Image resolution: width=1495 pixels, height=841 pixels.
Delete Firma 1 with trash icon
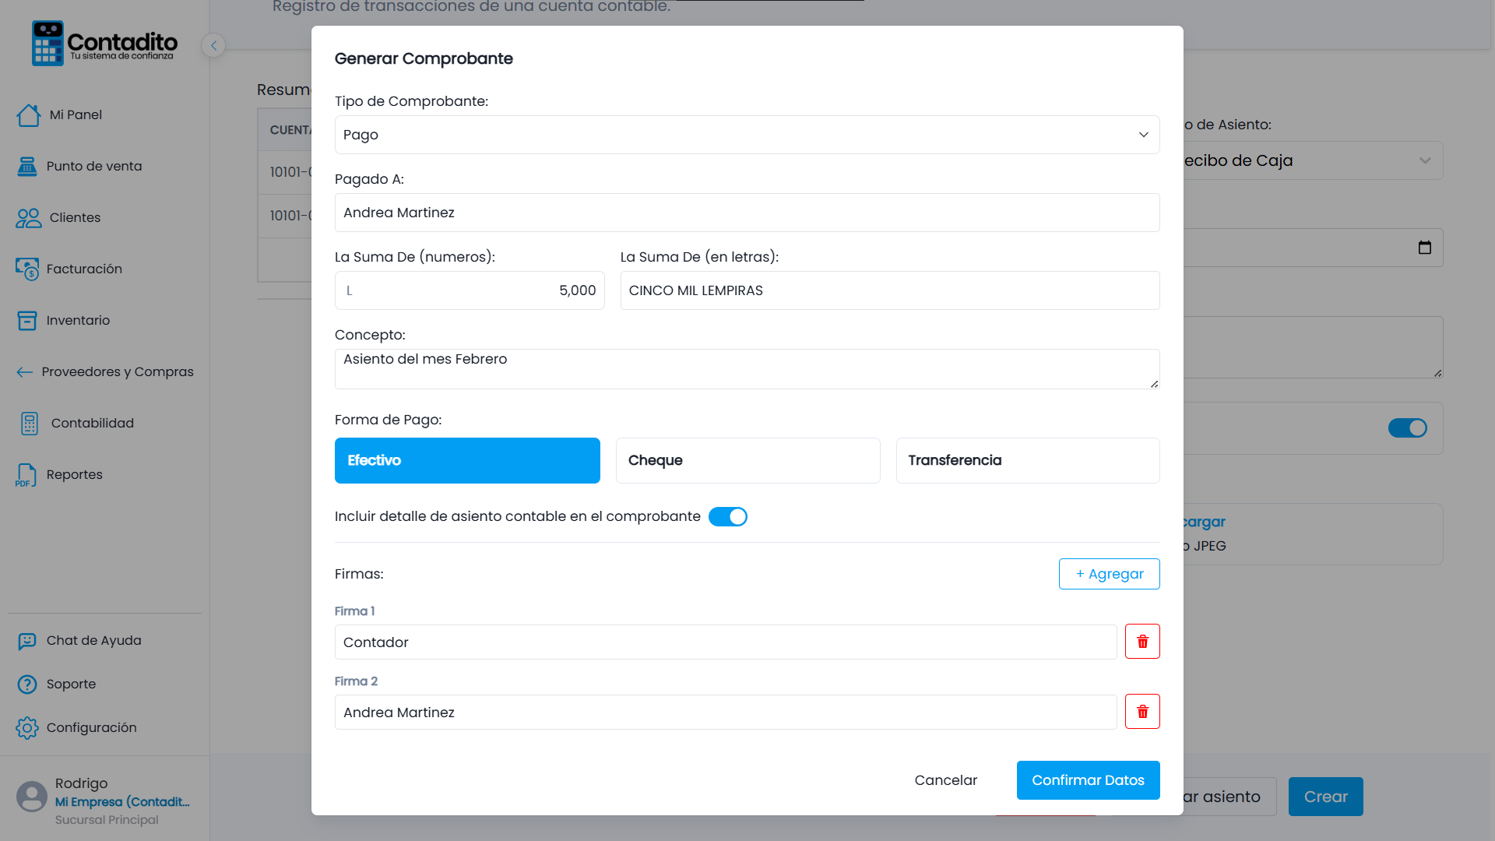[x=1142, y=642]
